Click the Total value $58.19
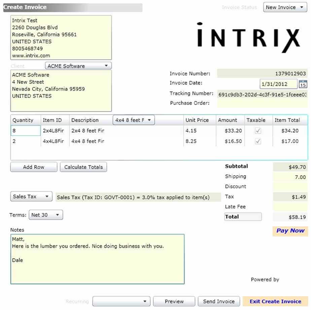 (x=290, y=217)
